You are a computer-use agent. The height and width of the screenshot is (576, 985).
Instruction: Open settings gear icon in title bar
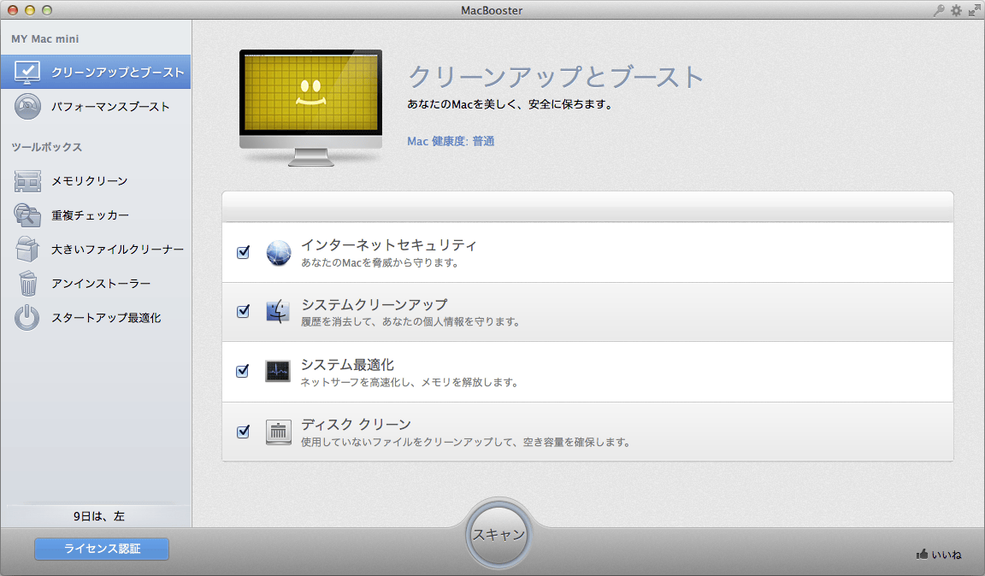point(956,10)
